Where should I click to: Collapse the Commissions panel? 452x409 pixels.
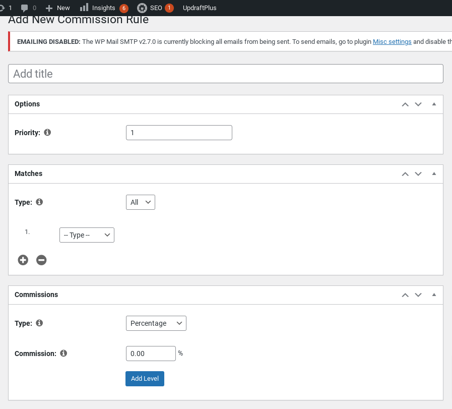tap(434, 295)
